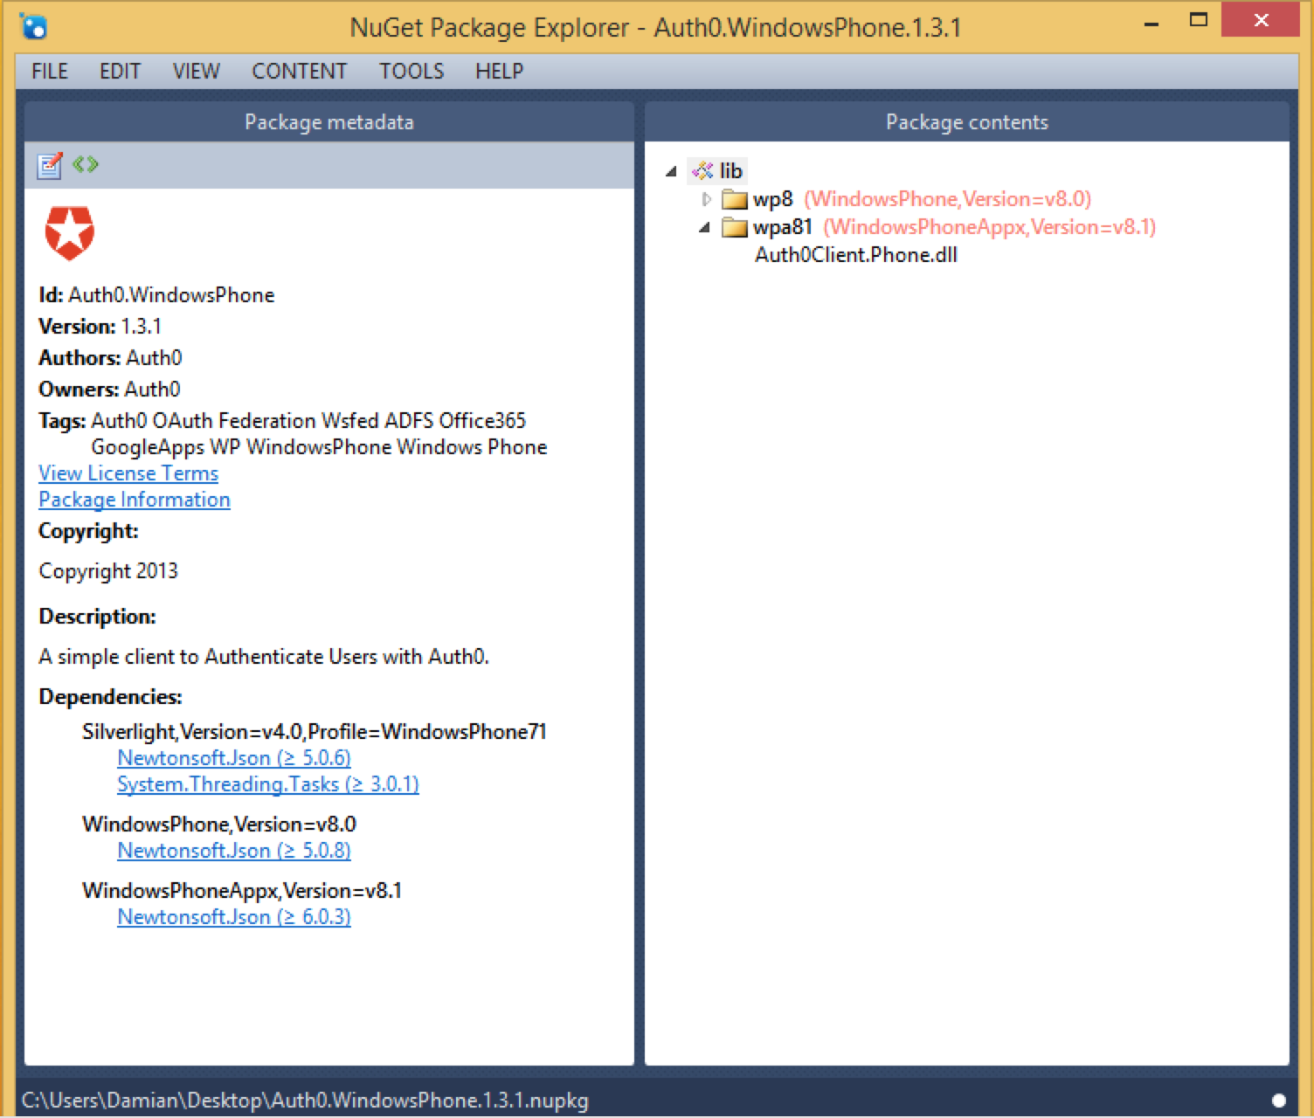Click the Owners value Auth0
The width and height of the screenshot is (1314, 1118).
[152, 390]
